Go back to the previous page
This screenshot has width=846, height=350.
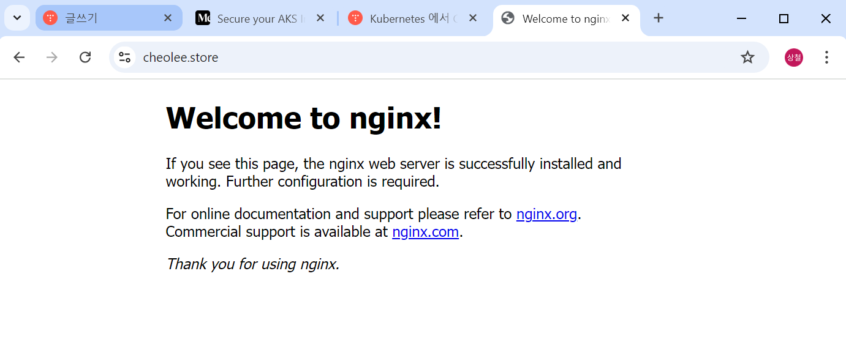19,58
